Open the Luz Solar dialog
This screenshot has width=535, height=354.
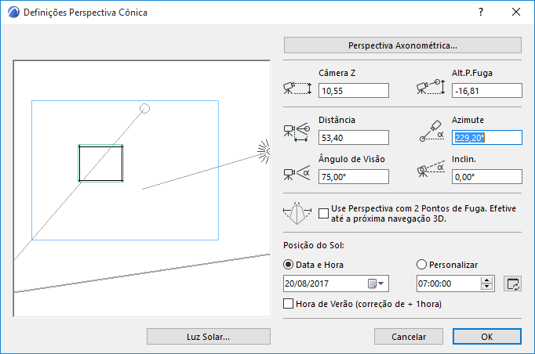coord(208,337)
